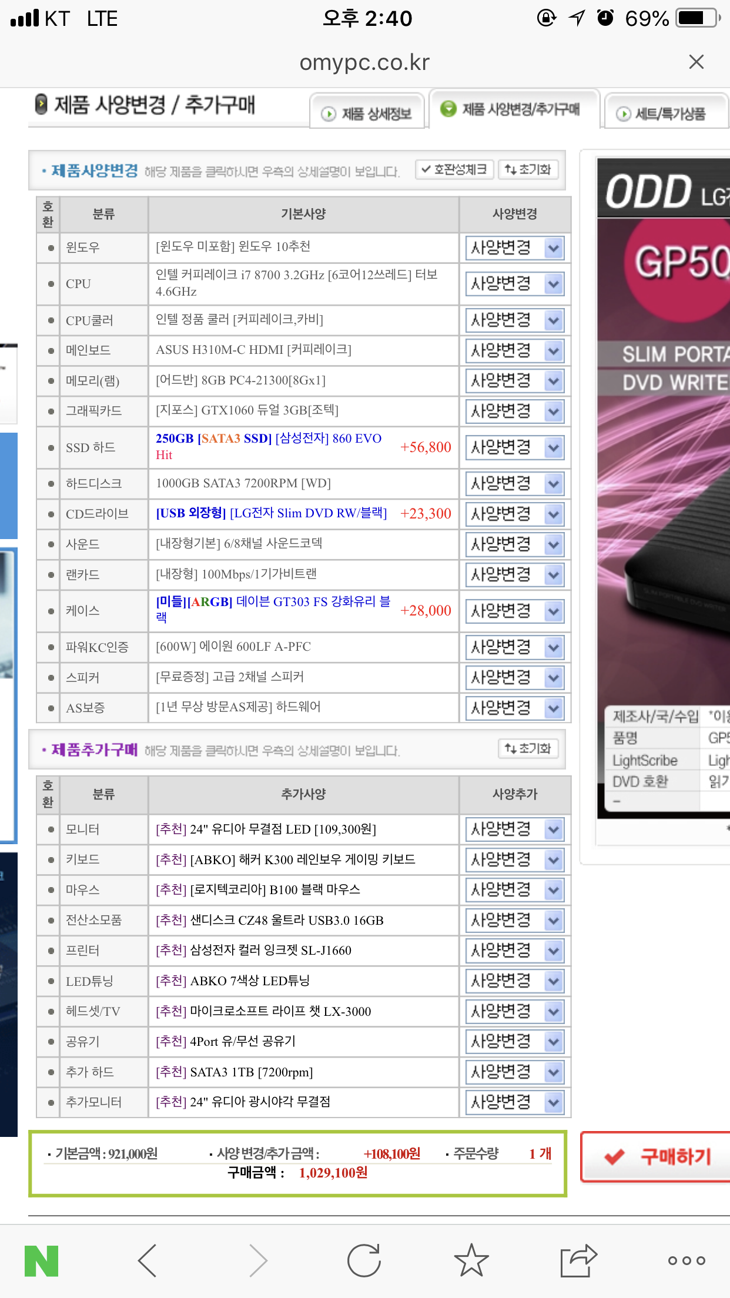Open 사양변경 dropdown for 윈도우 row

coord(515,248)
